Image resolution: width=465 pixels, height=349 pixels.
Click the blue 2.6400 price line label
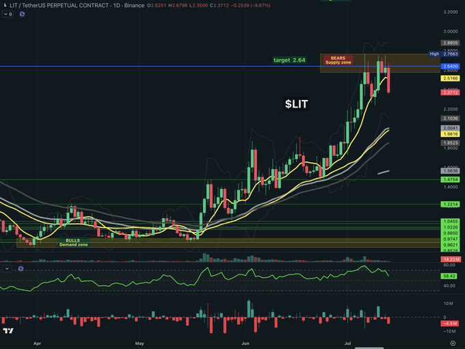(450, 66)
